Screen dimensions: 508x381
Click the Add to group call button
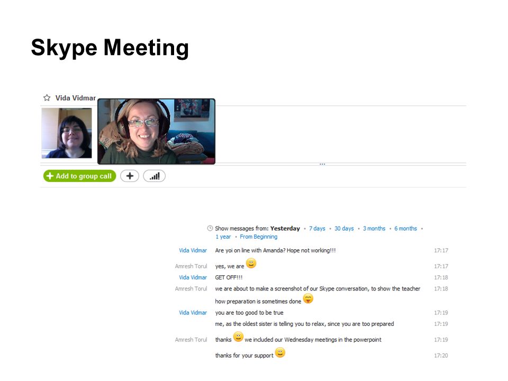(x=80, y=176)
